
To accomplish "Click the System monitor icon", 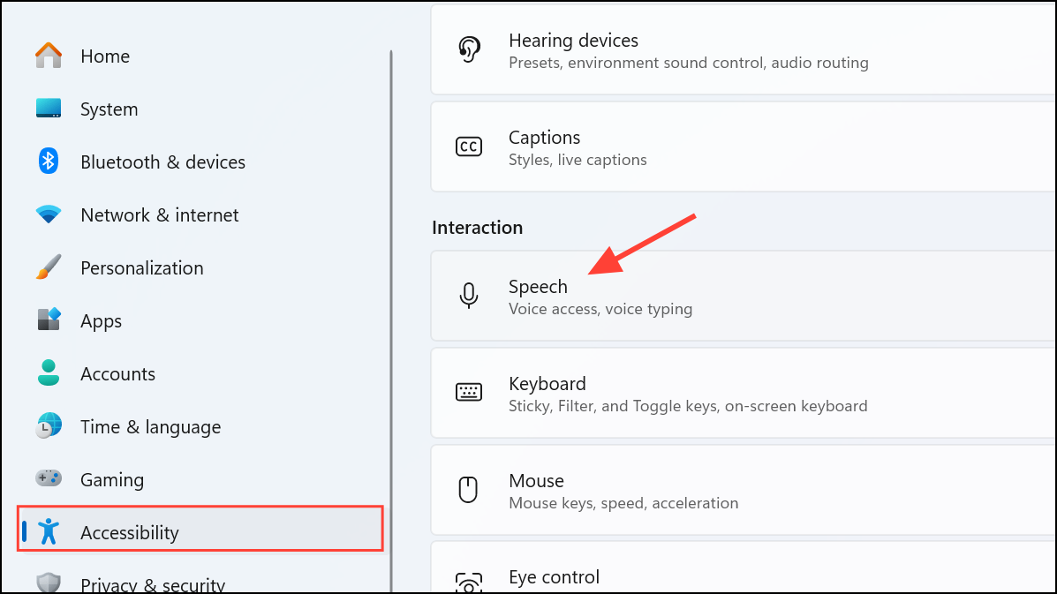I will 49,109.
